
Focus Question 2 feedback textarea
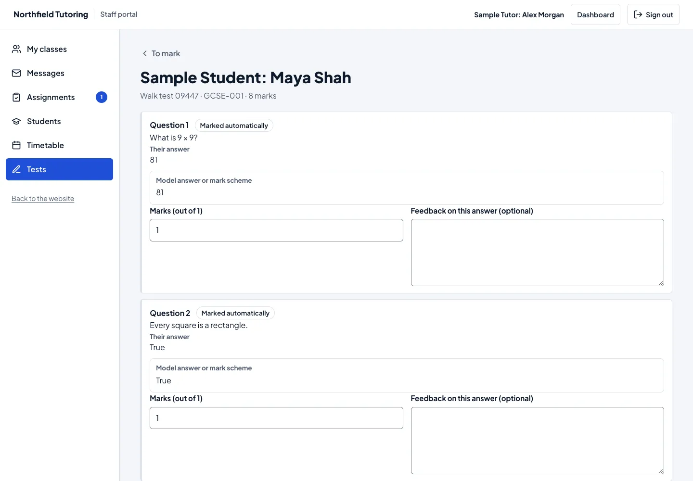pyautogui.click(x=538, y=441)
